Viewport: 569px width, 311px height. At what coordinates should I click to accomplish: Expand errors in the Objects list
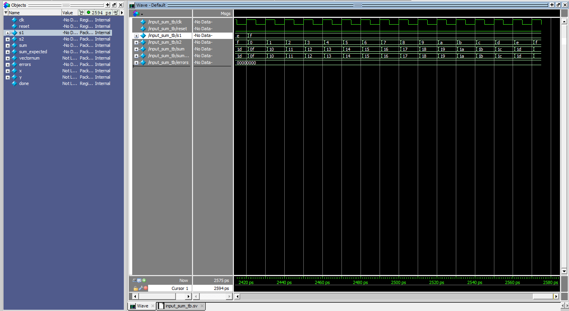tap(8, 65)
